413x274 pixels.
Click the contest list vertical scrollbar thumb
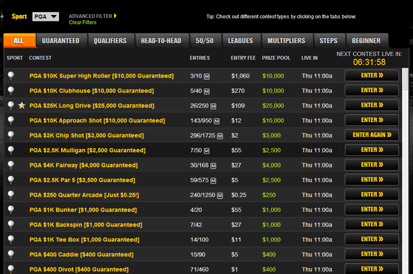coord(406,79)
